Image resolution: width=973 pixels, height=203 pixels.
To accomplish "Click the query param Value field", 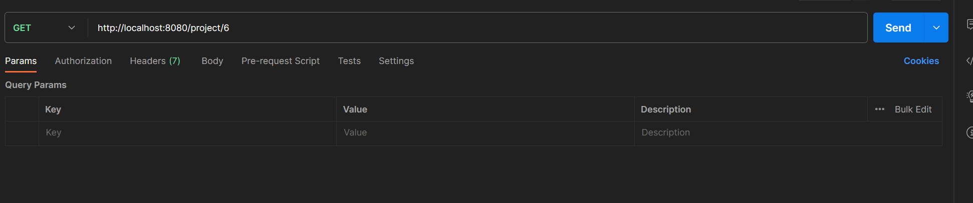I will click(483, 132).
